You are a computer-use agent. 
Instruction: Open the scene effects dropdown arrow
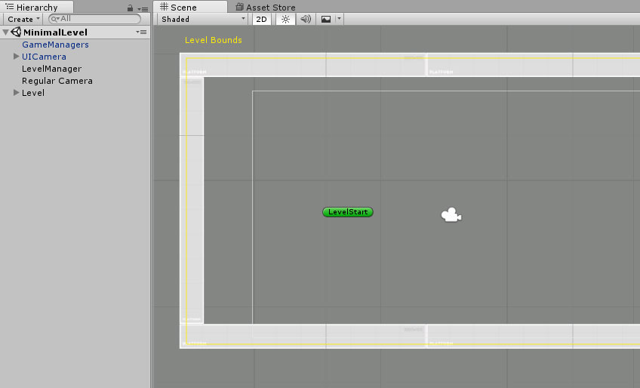tap(339, 19)
